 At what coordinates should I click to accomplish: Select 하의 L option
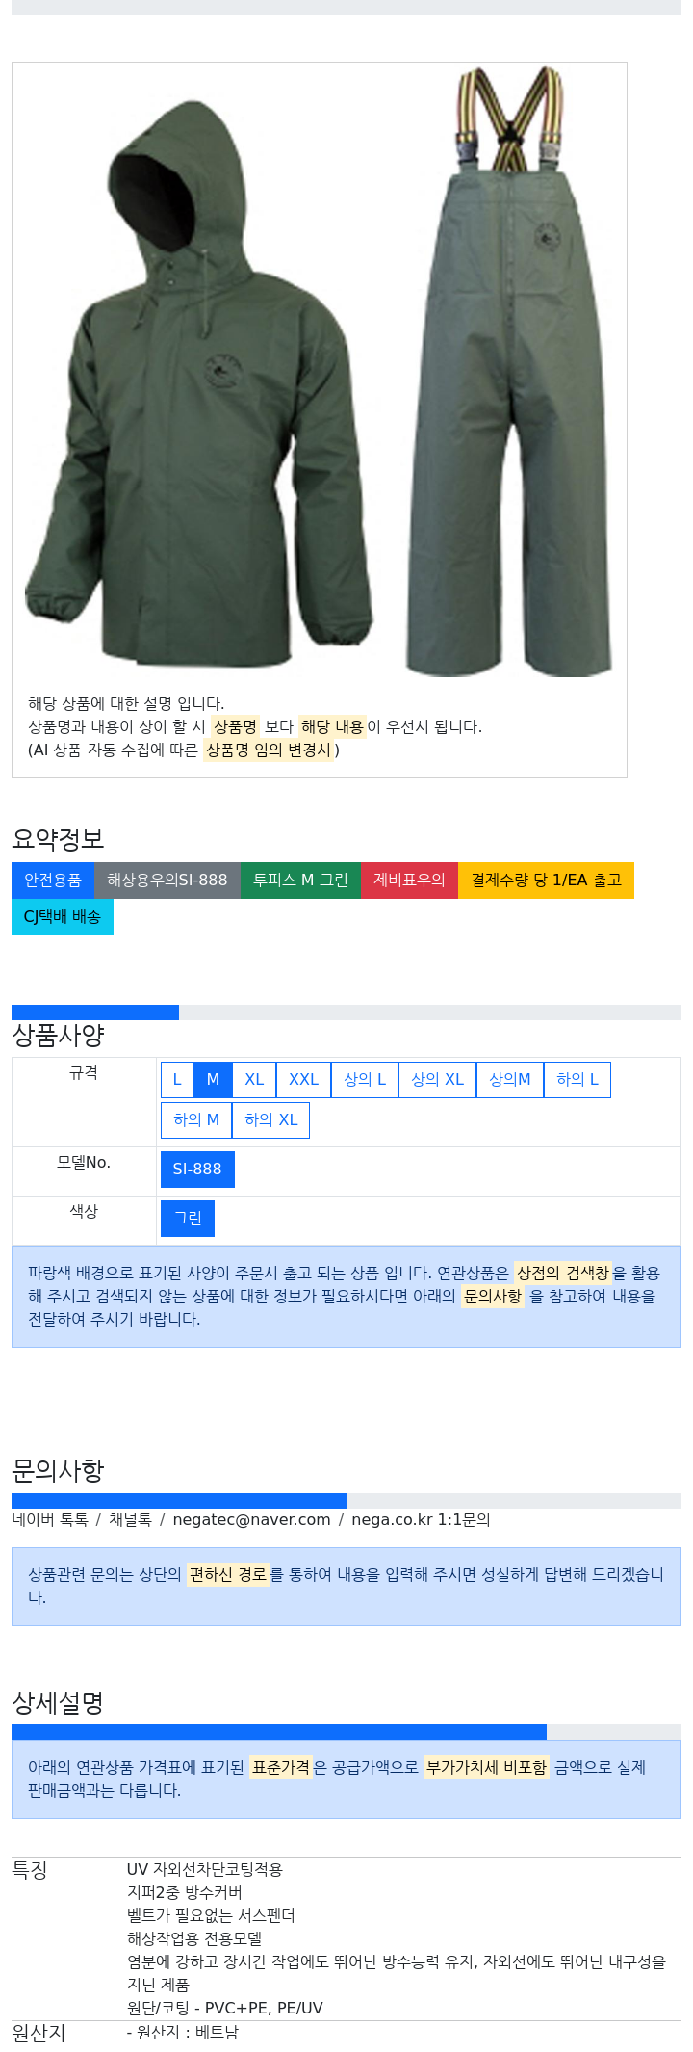(x=577, y=1079)
